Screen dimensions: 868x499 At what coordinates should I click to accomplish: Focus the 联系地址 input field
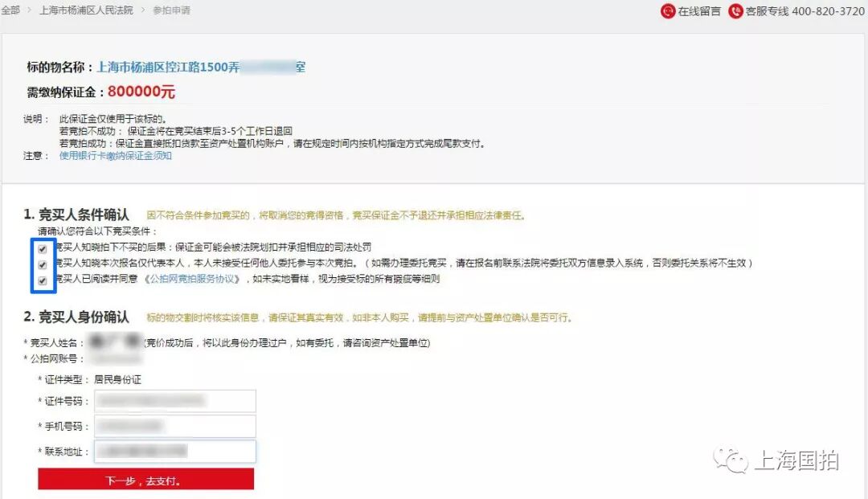[x=175, y=452]
